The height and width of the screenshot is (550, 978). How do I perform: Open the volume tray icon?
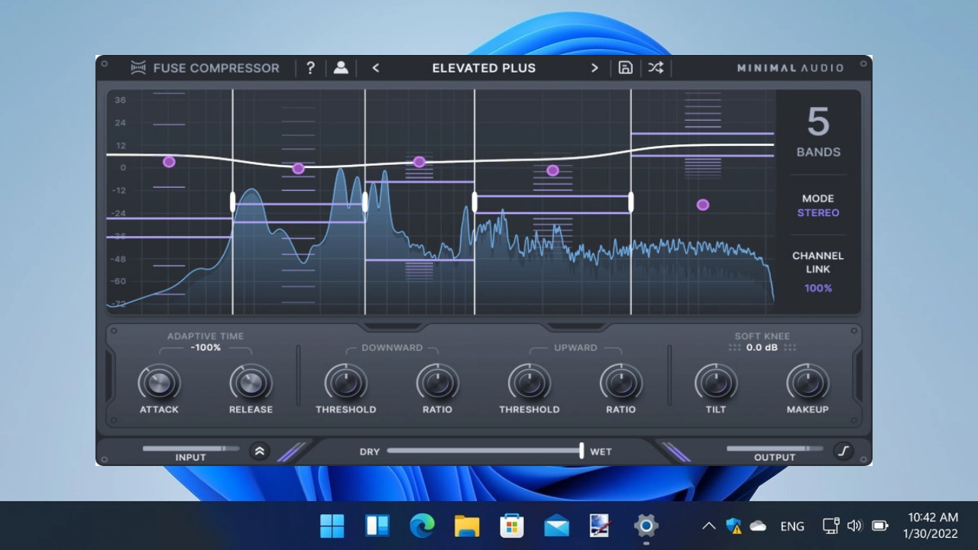coord(855,526)
